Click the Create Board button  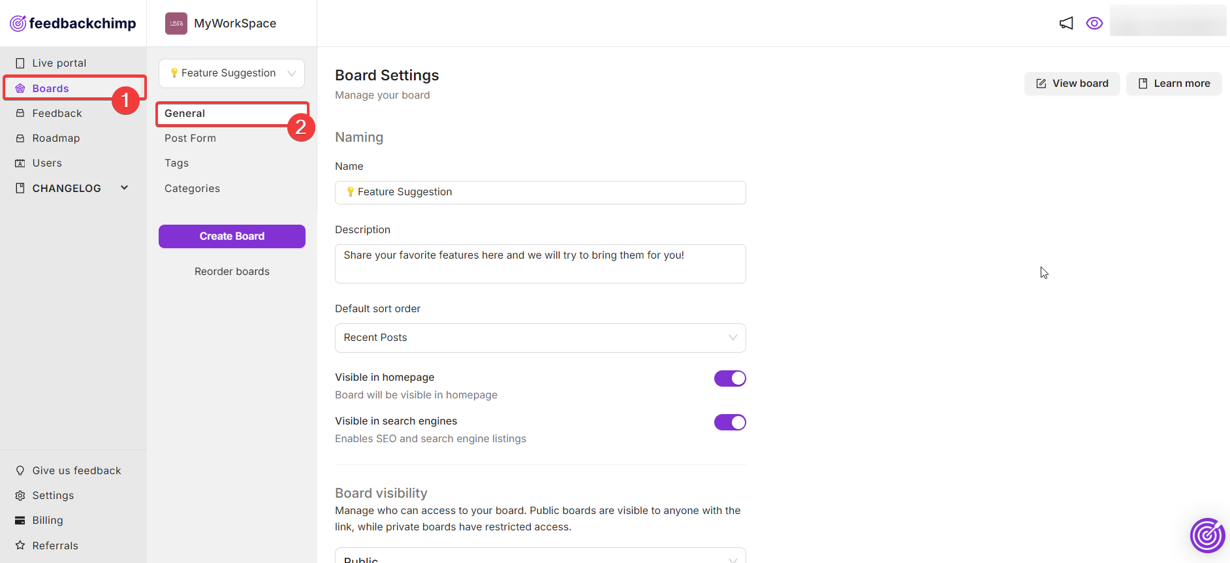coord(232,236)
